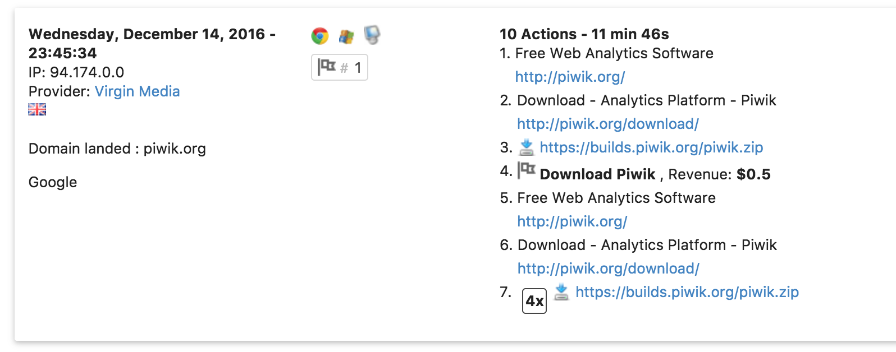Open the Virgin Media provider link

click(x=137, y=91)
